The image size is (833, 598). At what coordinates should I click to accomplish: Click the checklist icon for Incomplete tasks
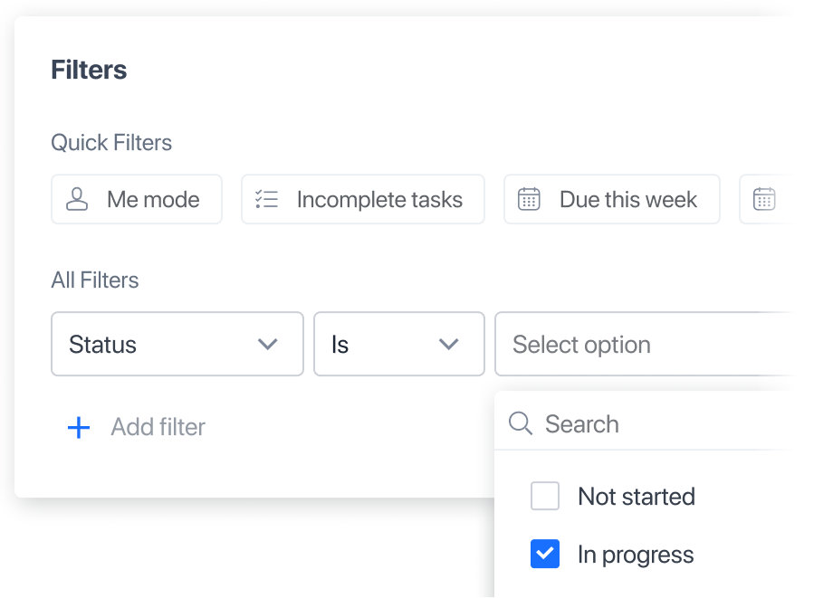(x=266, y=200)
